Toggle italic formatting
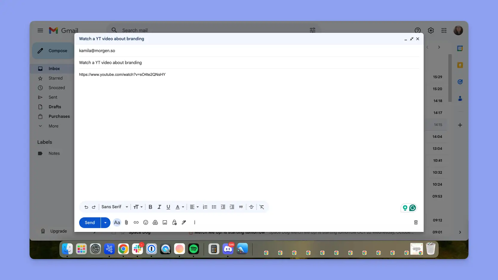498x280 pixels. [x=159, y=207]
